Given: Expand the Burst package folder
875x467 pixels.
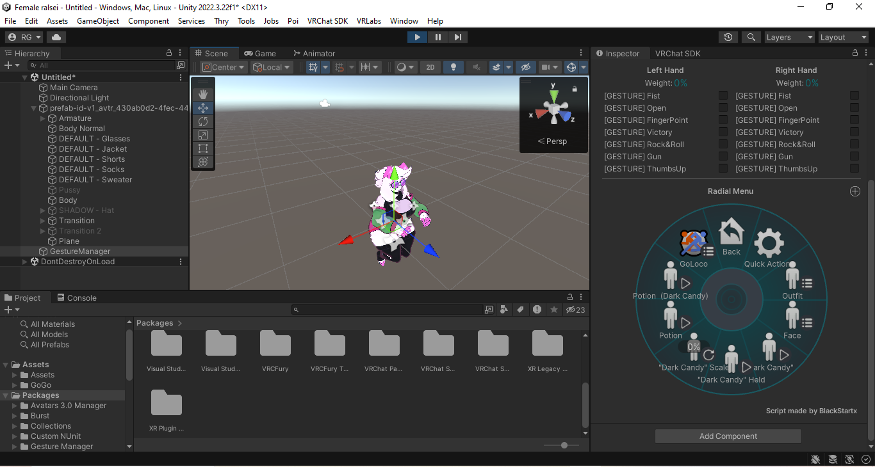Looking at the screenshot, I should [x=15, y=416].
